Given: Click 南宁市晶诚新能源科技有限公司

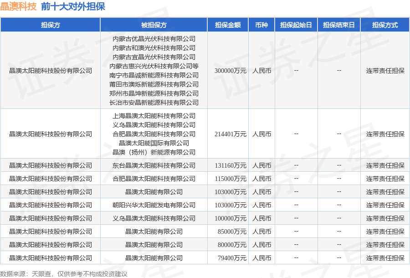Looking at the screenshot, I should point(154,75).
